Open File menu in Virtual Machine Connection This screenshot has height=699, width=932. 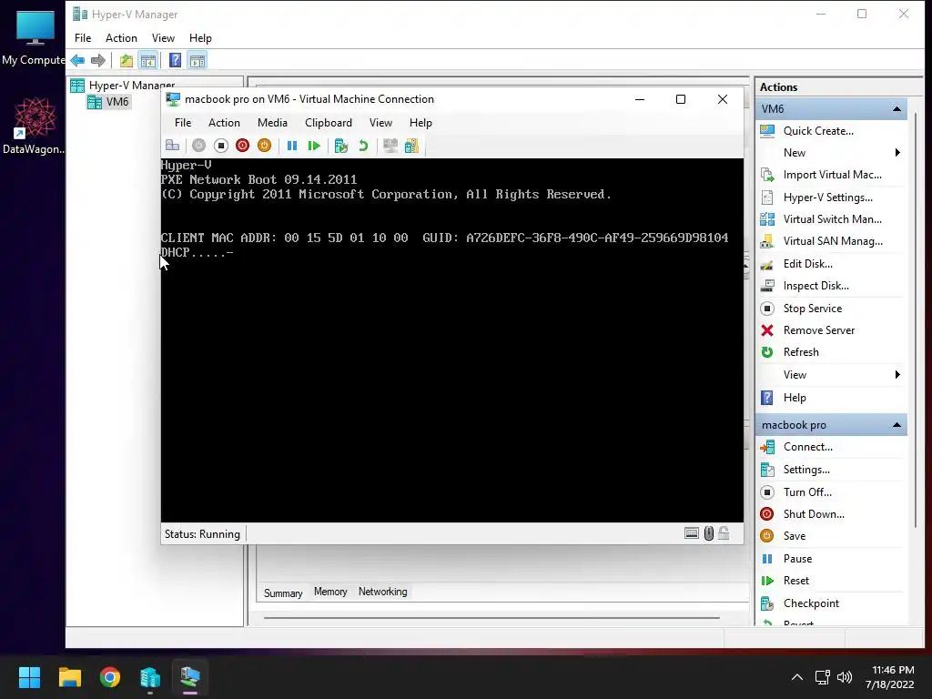[x=183, y=123]
